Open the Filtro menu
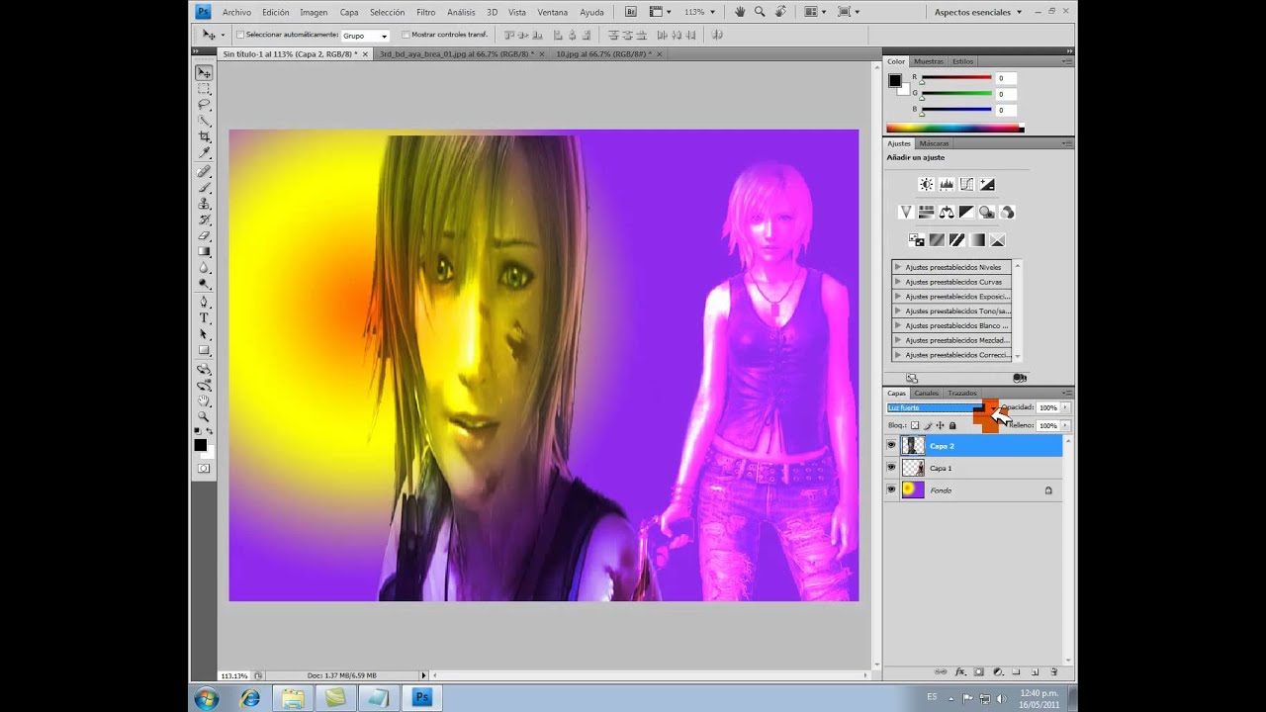Viewport: 1266px width, 712px height. pos(426,12)
